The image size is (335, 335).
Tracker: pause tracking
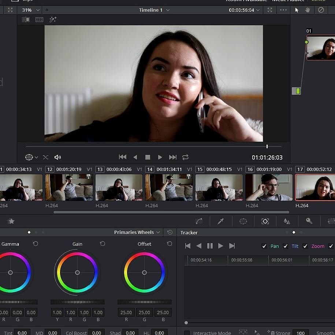coord(210,246)
